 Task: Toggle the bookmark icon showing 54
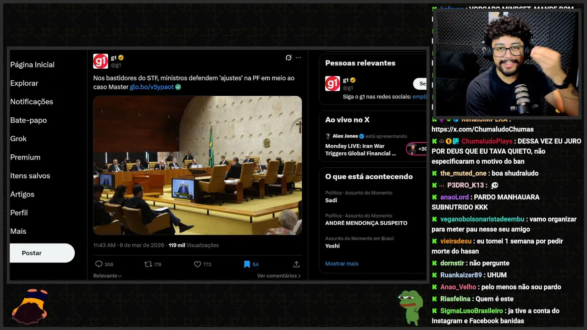coord(247,264)
